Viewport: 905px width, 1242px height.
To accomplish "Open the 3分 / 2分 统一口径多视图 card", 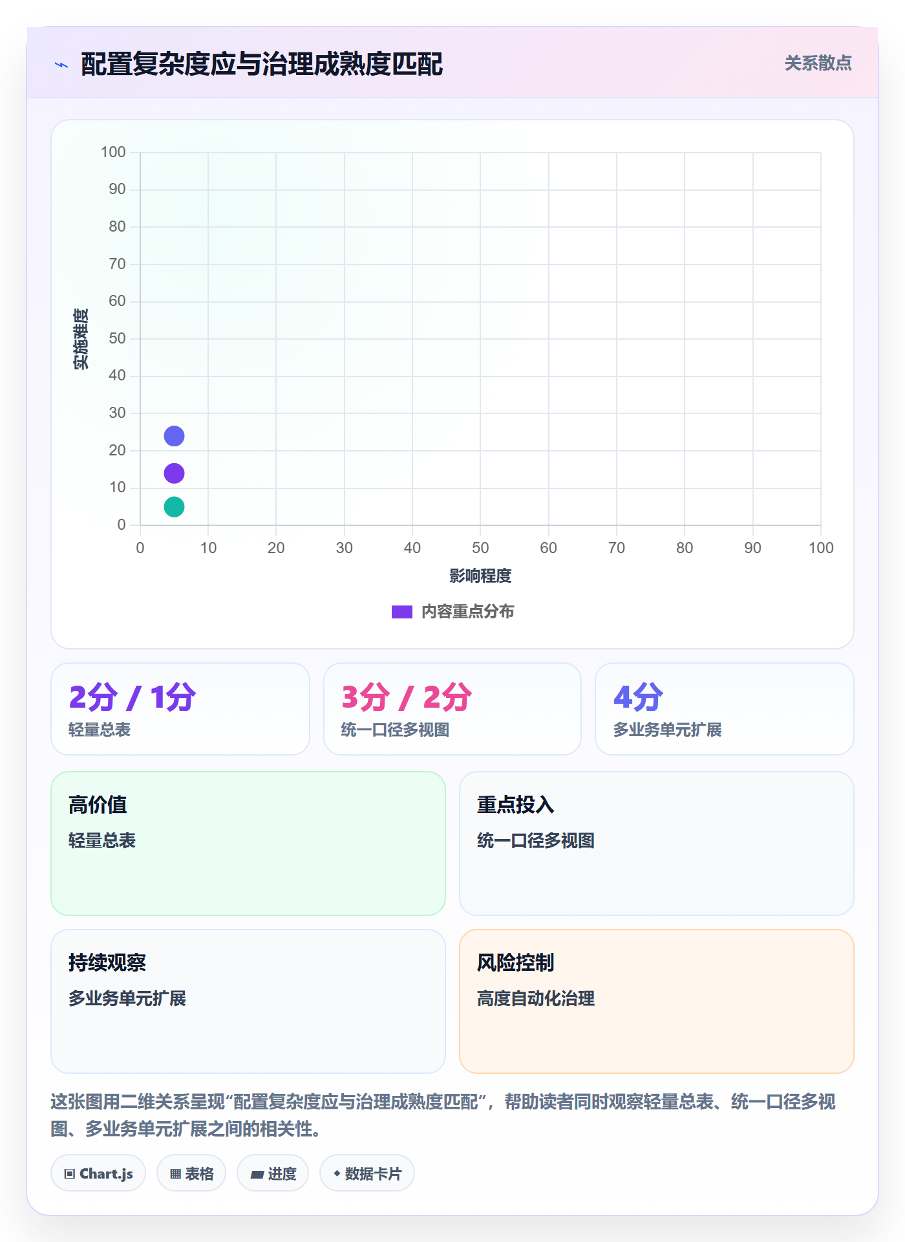I will pyautogui.click(x=452, y=709).
